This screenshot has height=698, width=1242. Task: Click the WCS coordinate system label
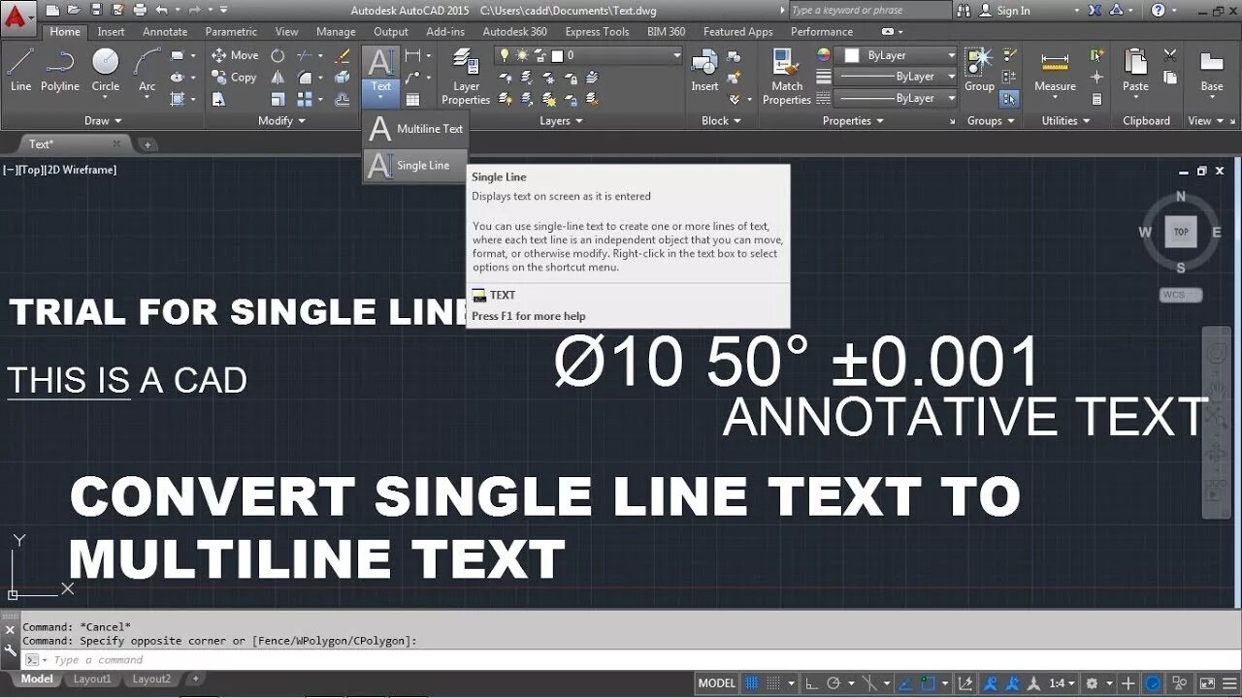[x=1180, y=295]
